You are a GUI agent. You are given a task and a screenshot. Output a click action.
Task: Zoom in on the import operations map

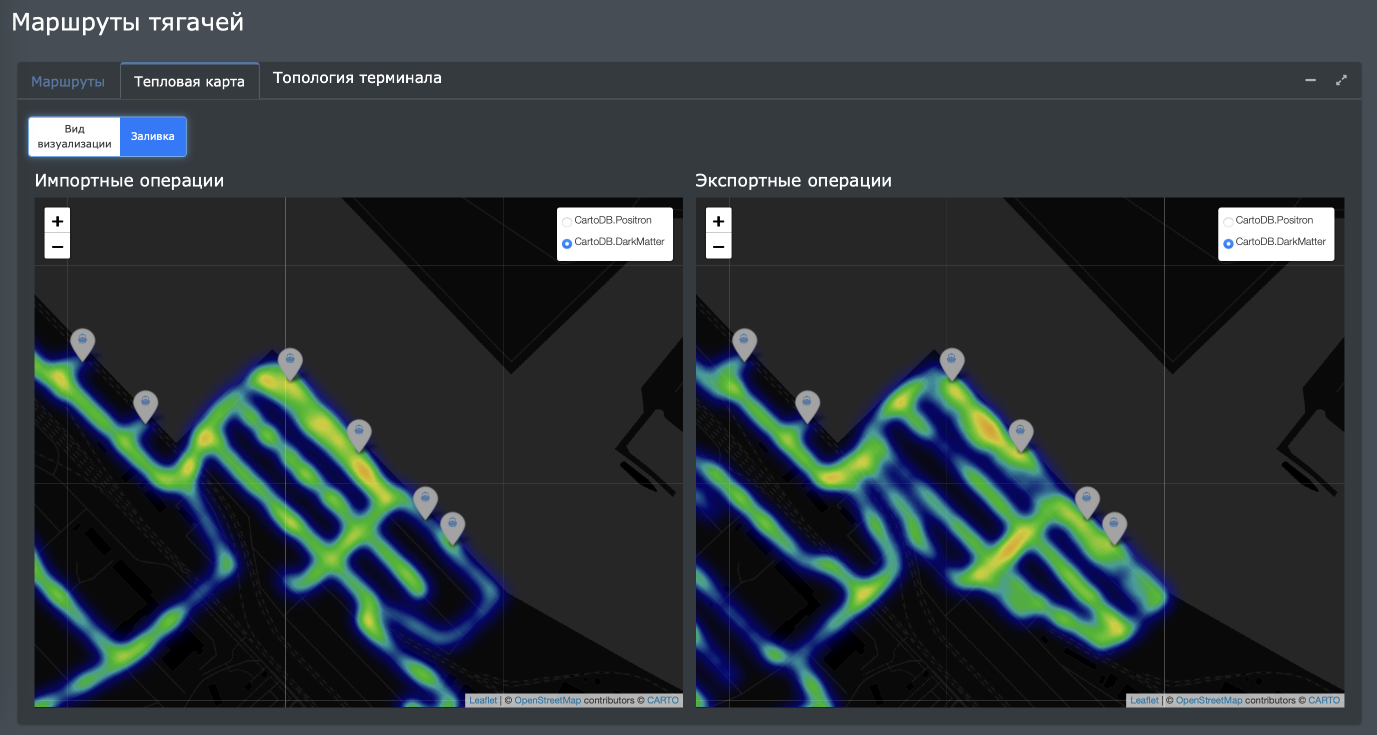point(57,220)
